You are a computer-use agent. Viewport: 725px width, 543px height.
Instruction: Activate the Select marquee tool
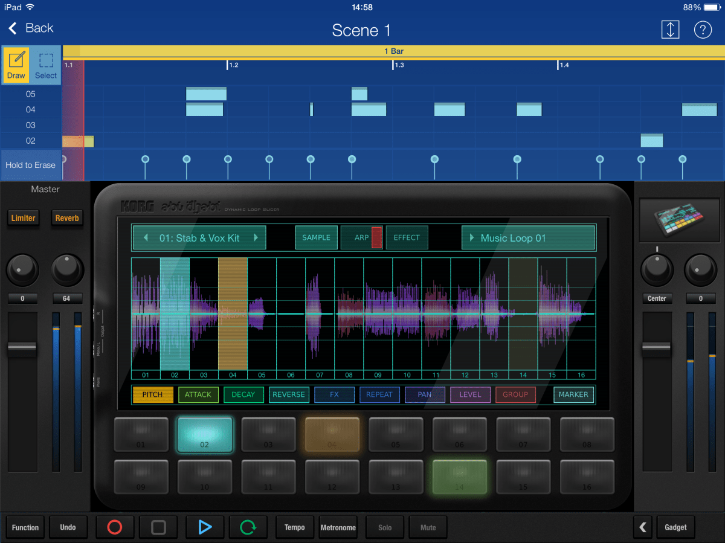click(46, 65)
